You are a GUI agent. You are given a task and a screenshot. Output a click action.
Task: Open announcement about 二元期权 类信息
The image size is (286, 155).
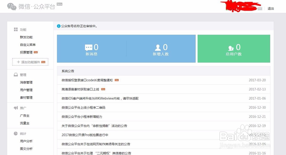[x=96, y=153]
